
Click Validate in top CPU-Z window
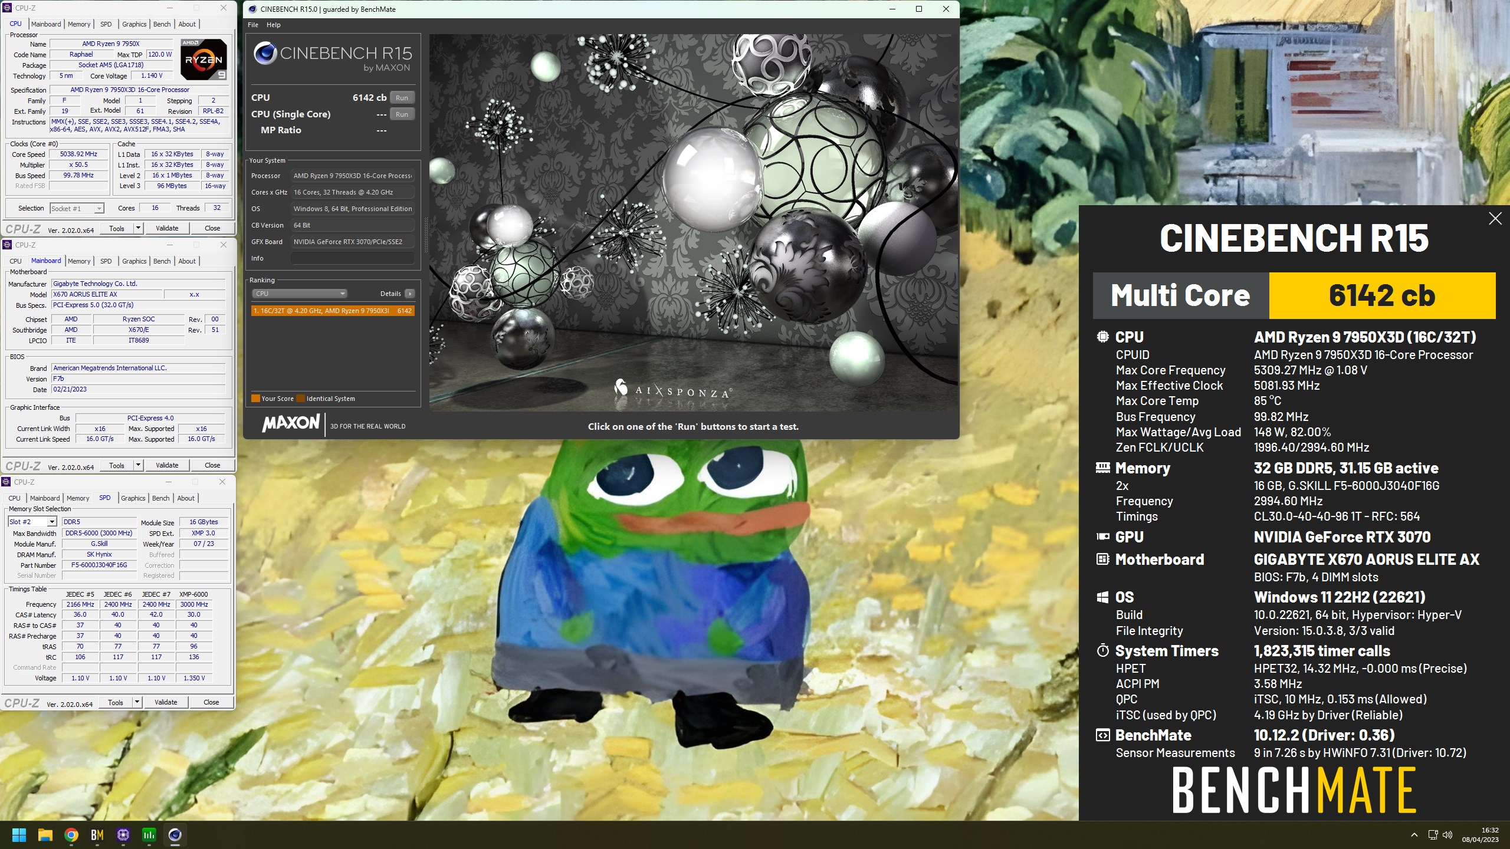tap(167, 228)
